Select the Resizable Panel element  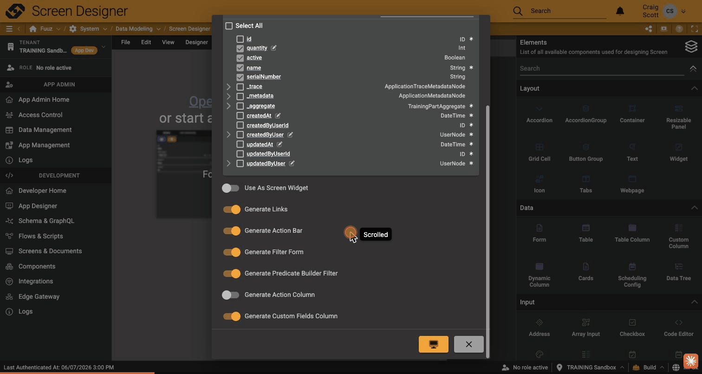pos(678,117)
